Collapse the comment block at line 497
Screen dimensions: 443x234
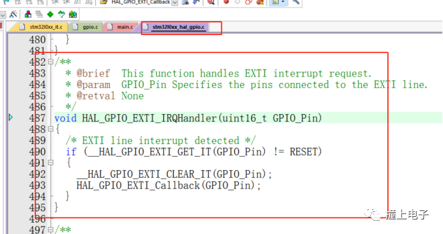(x=51, y=230)
